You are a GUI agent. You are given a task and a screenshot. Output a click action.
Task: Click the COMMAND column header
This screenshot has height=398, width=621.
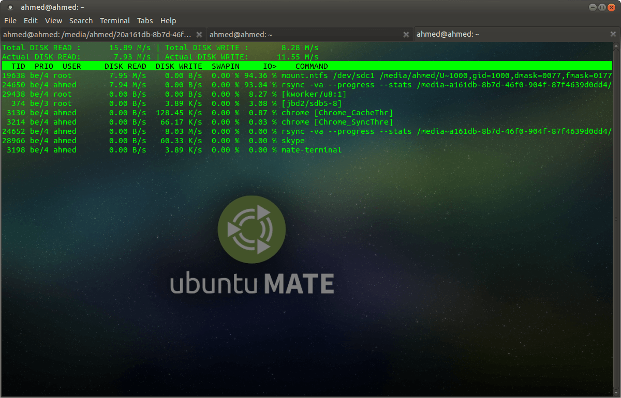312,66
